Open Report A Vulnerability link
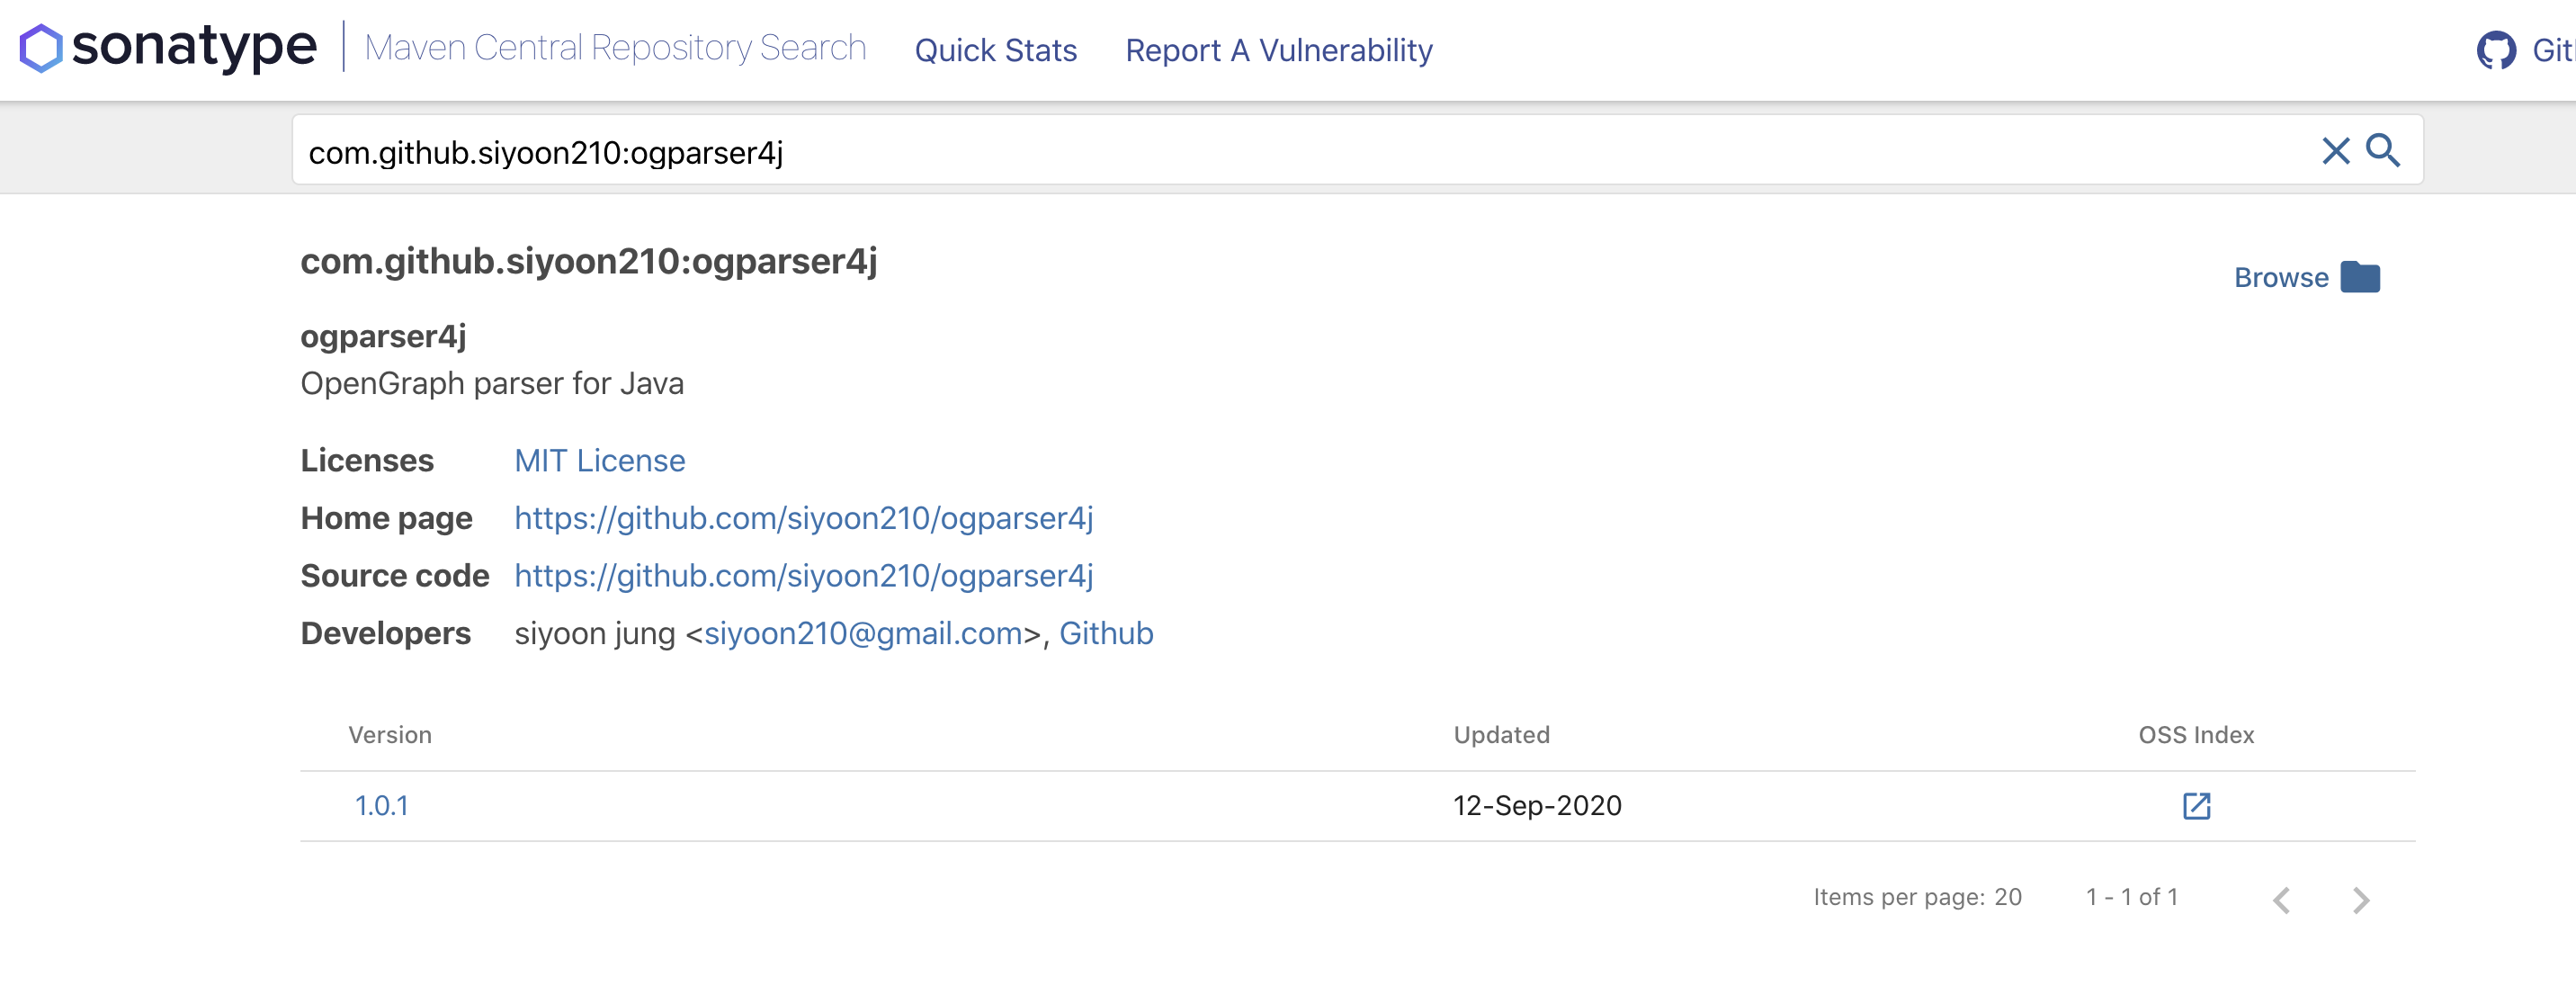This screenshot has width=2576, height=995. (x=1278, y=50)
